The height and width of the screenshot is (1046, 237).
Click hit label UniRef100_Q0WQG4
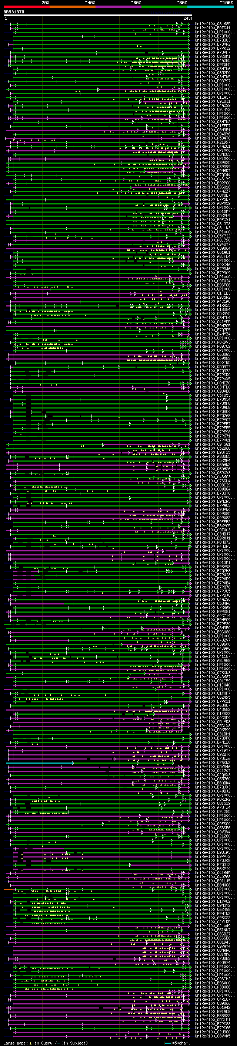pos(213,489)
